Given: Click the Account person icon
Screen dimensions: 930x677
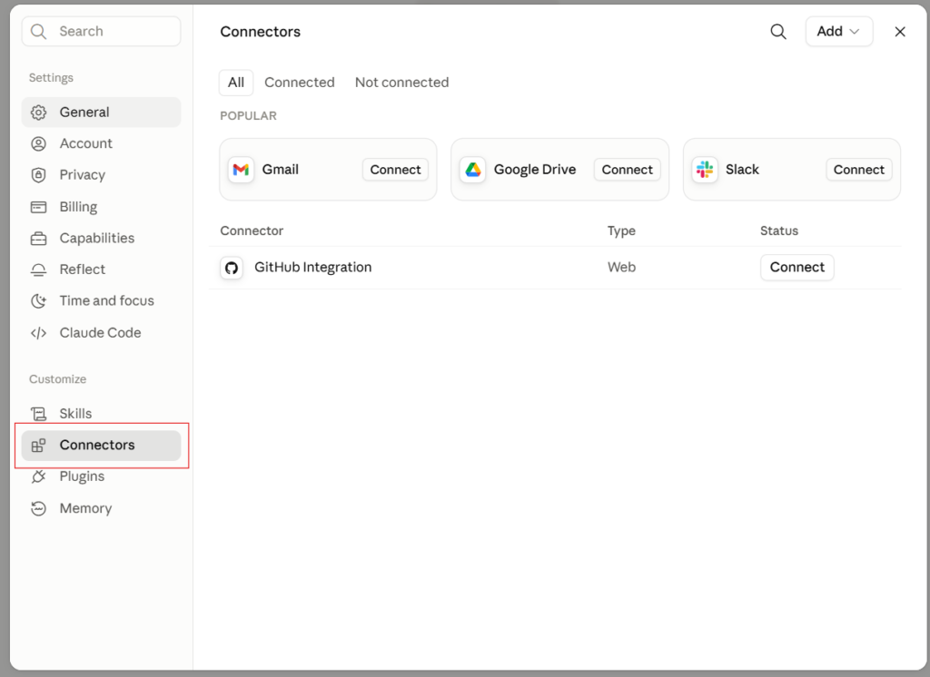Looking at the screenshot, I should (x=38, y=143).
